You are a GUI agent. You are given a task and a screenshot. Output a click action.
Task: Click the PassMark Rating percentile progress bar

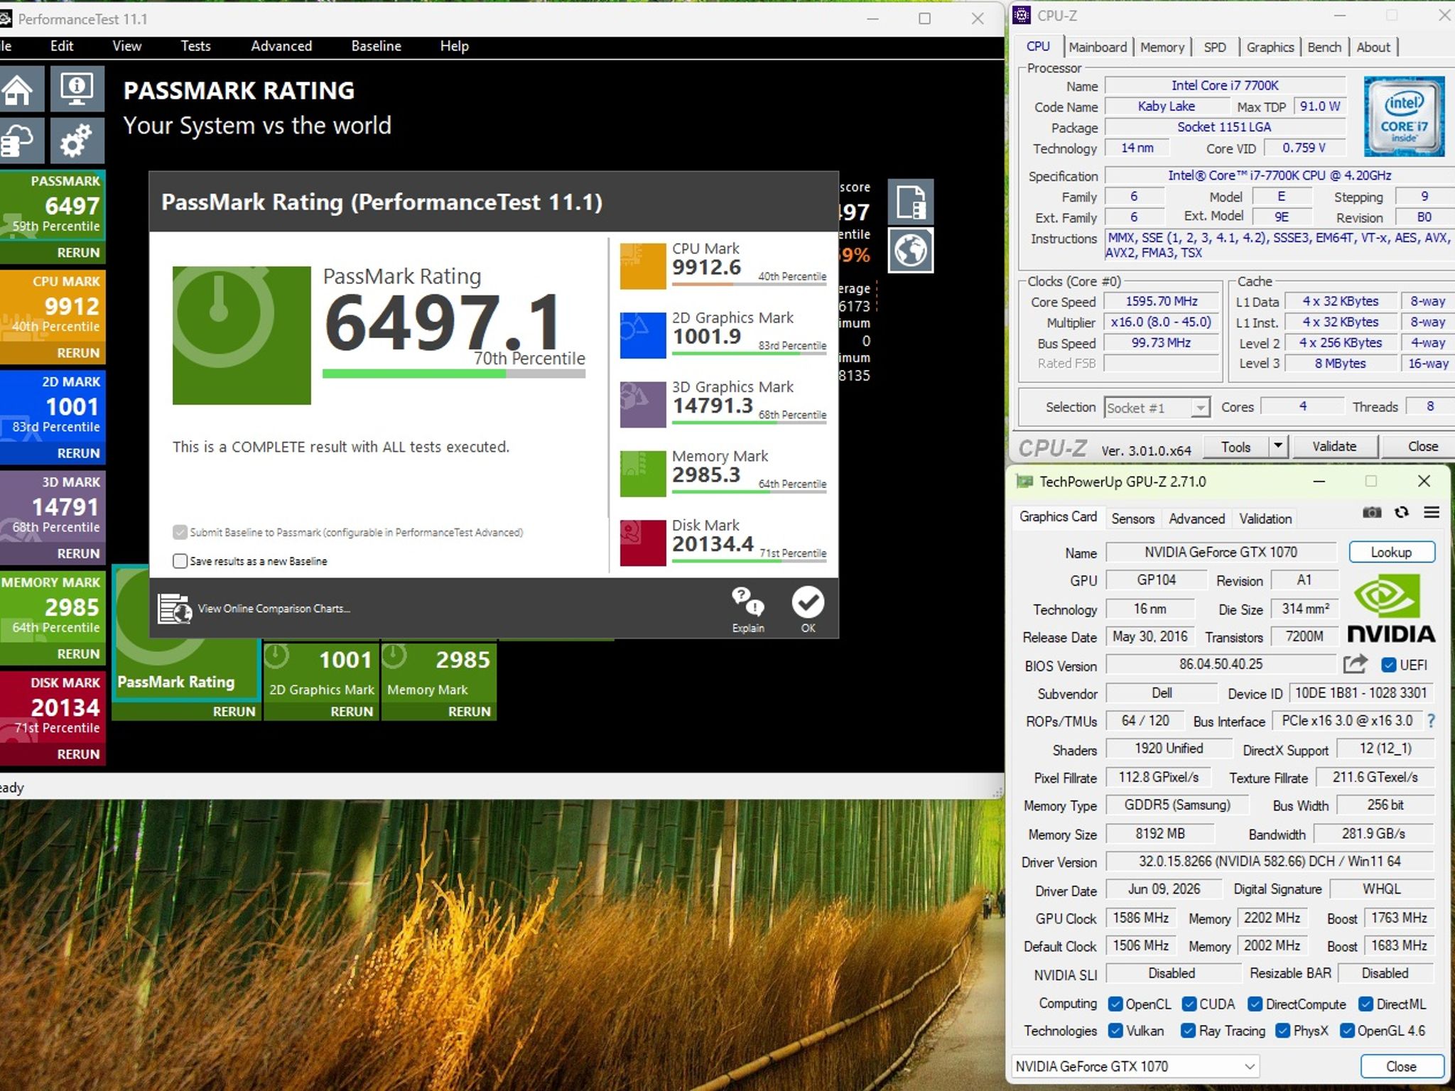click(453, 374)
